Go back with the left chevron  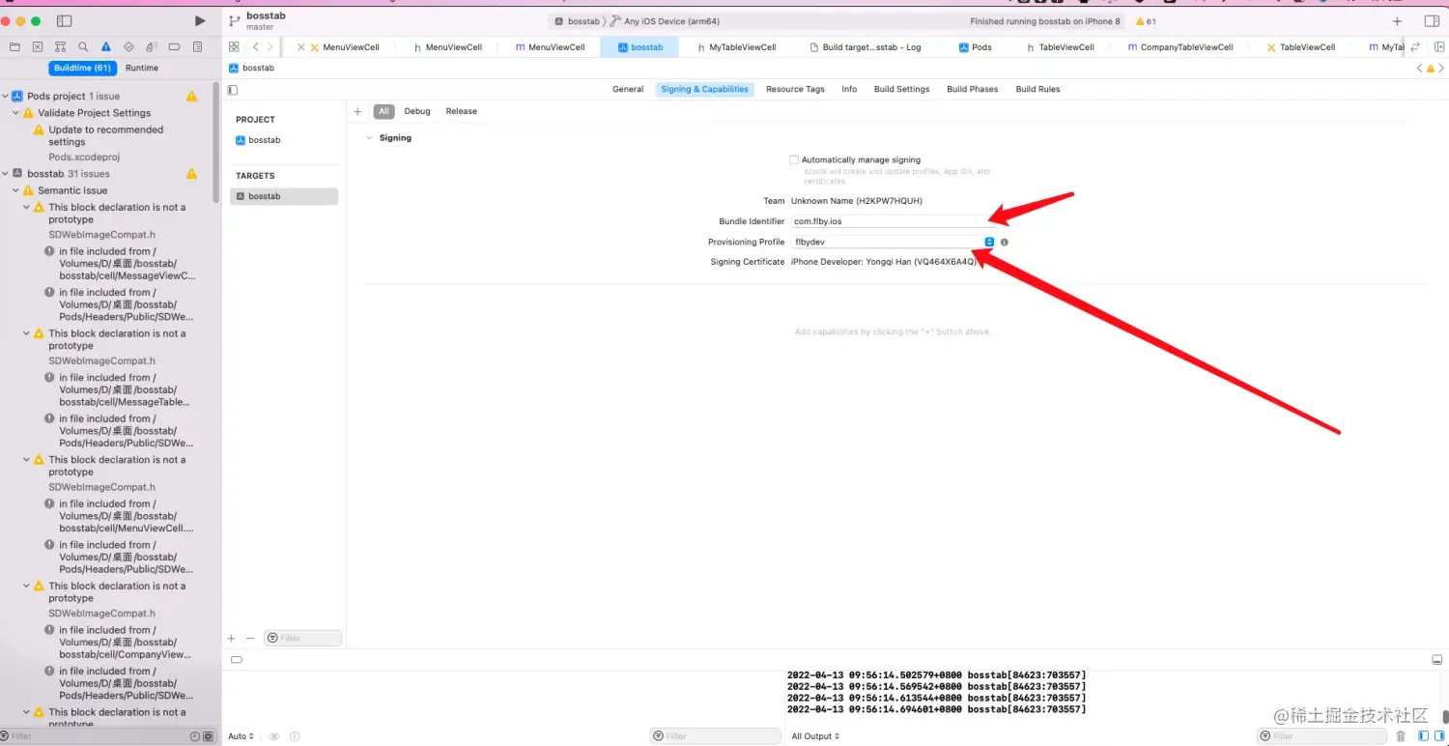click(x=255, y=46)
